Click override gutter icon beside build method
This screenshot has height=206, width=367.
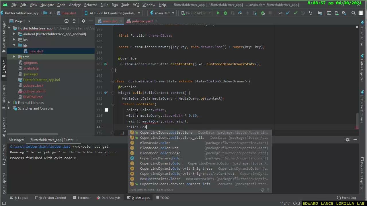click(106, 93)
